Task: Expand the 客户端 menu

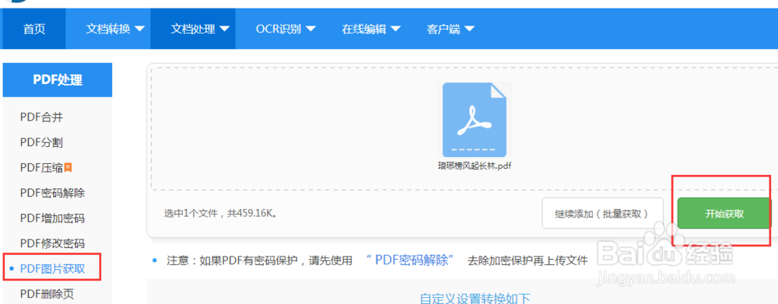Action: pos(450,29)
